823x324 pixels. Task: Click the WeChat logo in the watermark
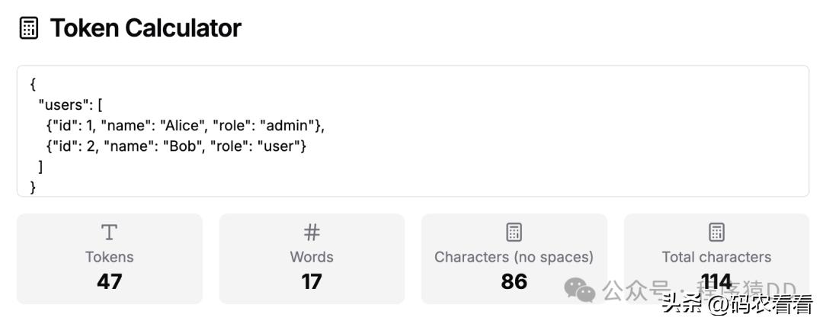[580, 290]
